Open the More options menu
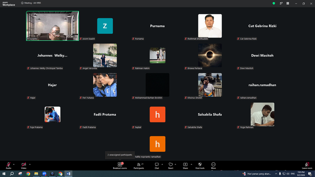 213,166
